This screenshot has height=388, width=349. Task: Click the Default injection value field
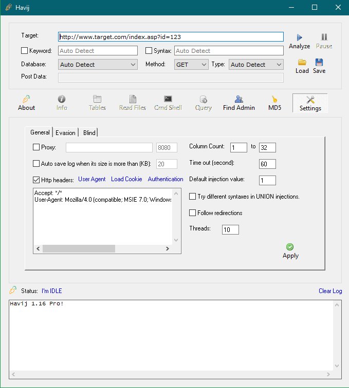tap(267, 180)
